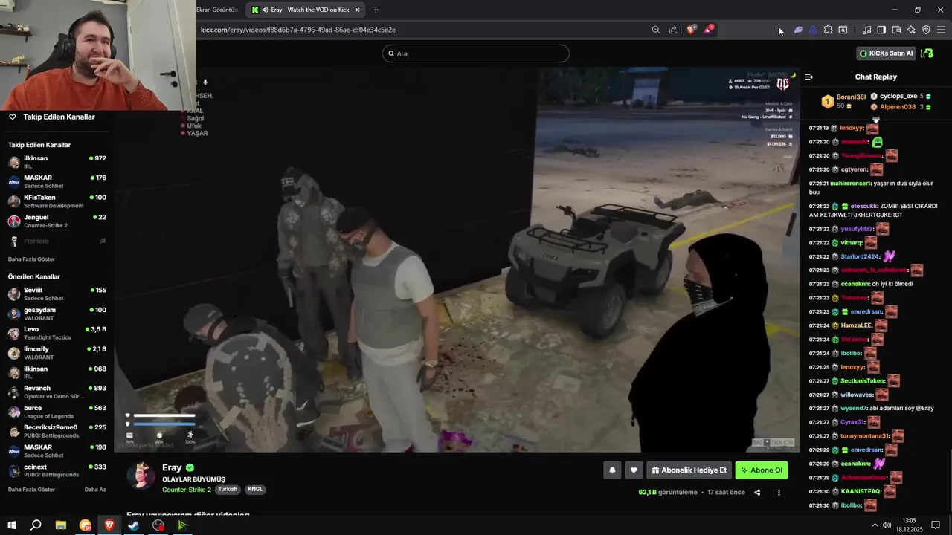The height and width of the screenshot is (535, 952).
Task: Click the purple wing extension icon
Action: click(798, 30)
